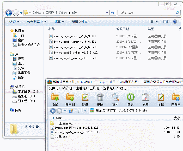Go back in Explorer window
The width and height of the screenshot is (183, 151).
(9, 13)
